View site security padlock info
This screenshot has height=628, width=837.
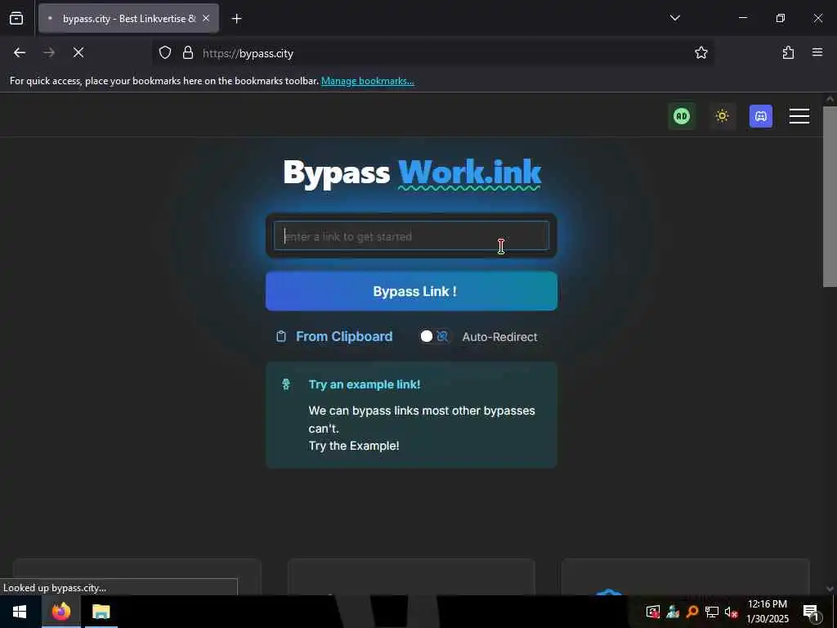click(x=188, y=53)
